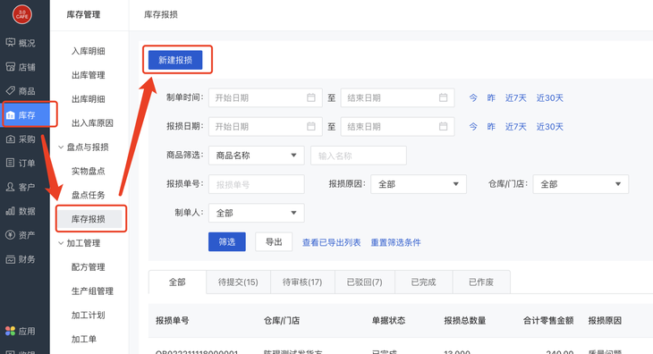Click the 新建报损 button
The image size is (653, 354).
tap(175, 60)
